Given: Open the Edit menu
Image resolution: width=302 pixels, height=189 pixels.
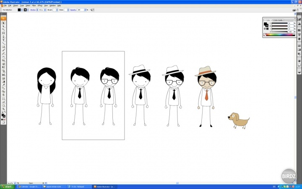Looking at the screenshot, I should tap(10, 5).
